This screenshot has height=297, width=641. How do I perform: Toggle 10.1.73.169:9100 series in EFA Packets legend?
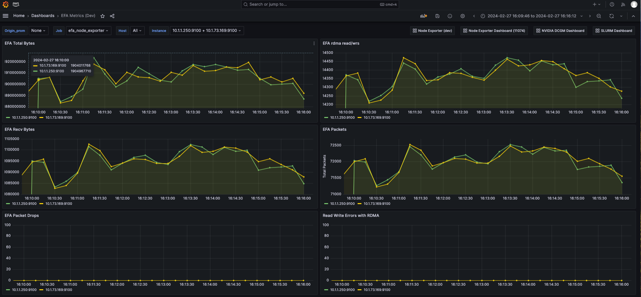tap(377, 204)
